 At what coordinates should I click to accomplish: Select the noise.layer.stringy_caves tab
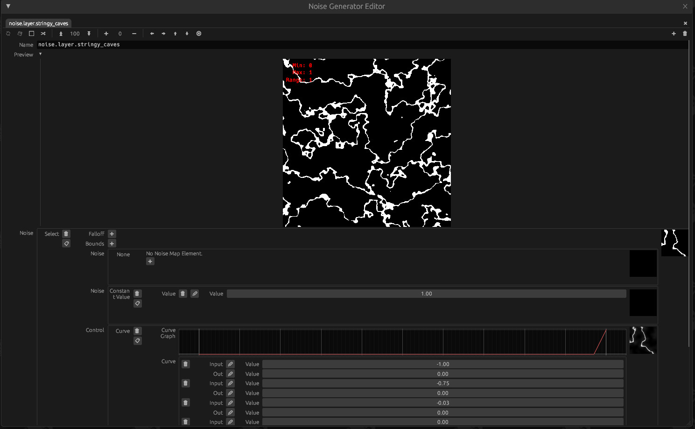click(38, 23)
